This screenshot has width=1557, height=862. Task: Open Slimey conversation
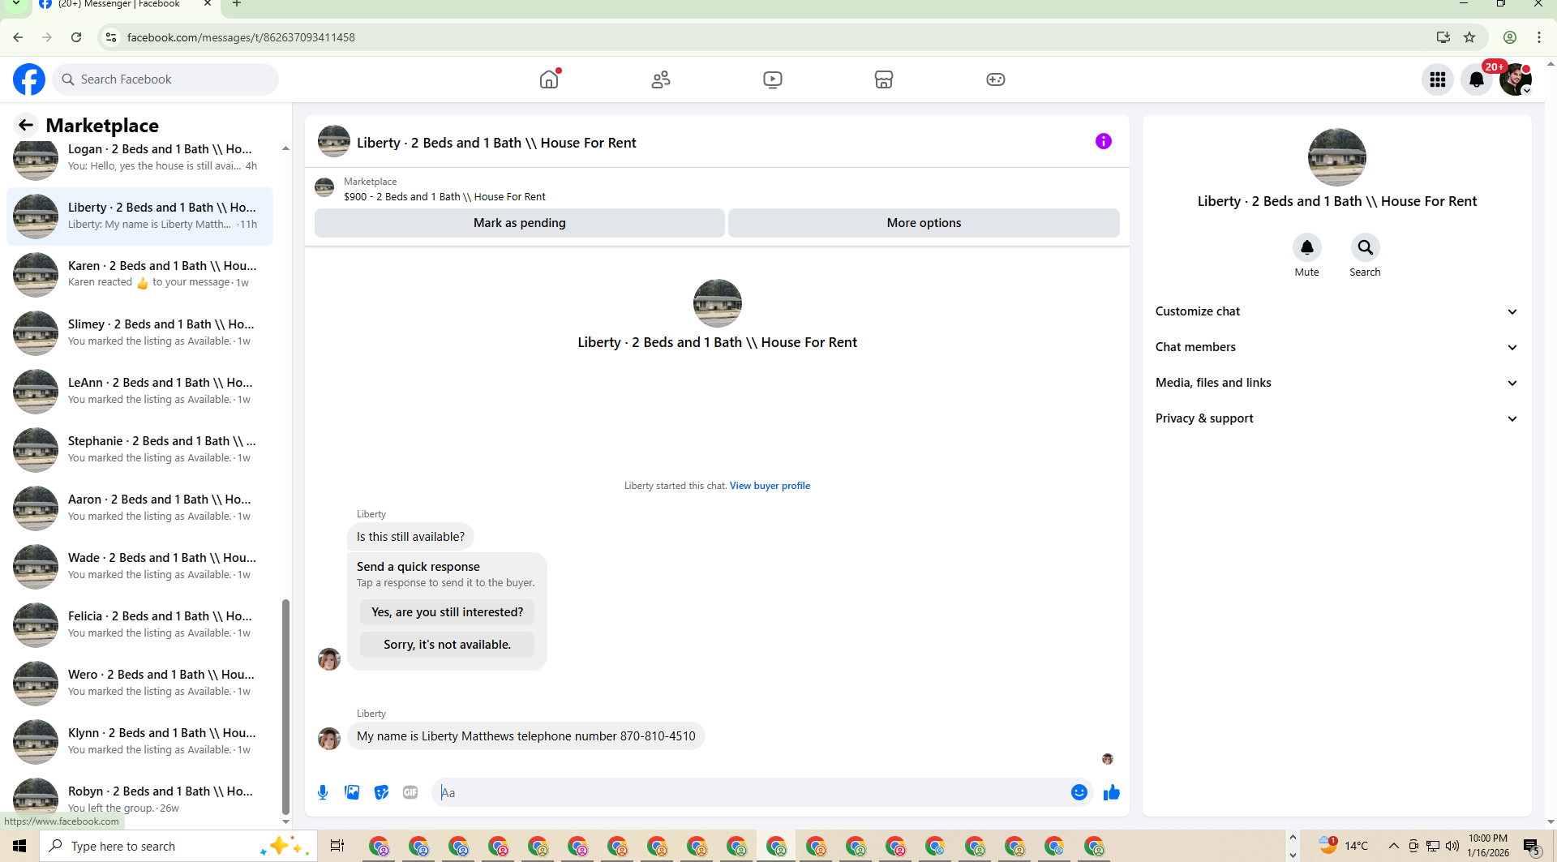tap(139, 333)
